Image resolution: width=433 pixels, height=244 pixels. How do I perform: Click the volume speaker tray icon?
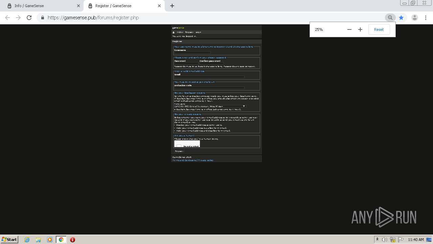(385, 240)
